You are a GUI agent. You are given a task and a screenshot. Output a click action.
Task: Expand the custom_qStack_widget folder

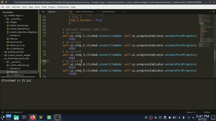click(3, 55)
